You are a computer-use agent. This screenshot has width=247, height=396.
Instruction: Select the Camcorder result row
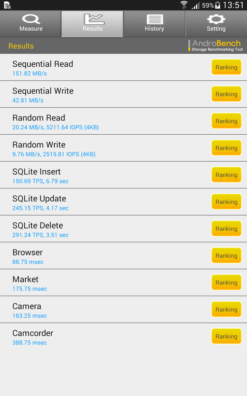99,337
